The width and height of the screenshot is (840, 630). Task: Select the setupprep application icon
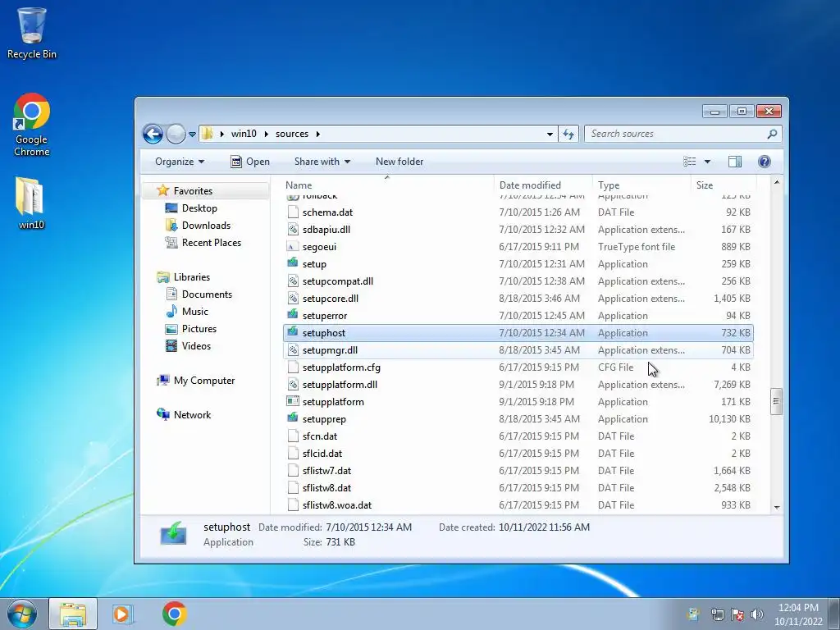[293, 418]
